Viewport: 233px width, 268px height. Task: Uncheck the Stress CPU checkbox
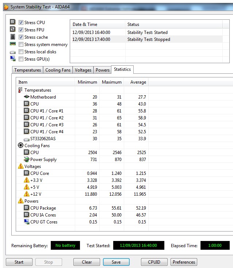[x=21, y=22]
